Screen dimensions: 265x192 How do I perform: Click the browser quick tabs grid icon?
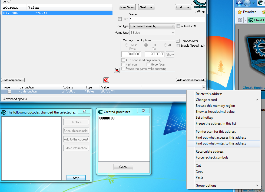coord(240,20)
